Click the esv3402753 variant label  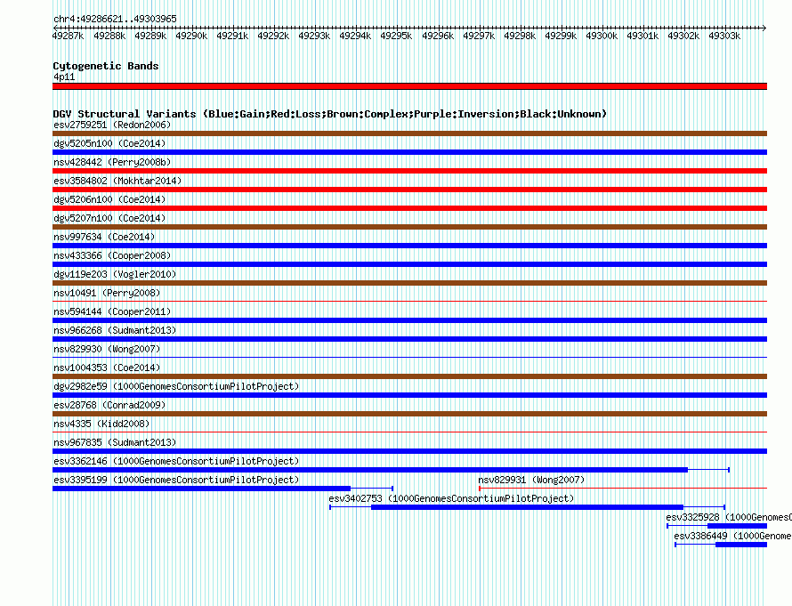click(451, 498)
